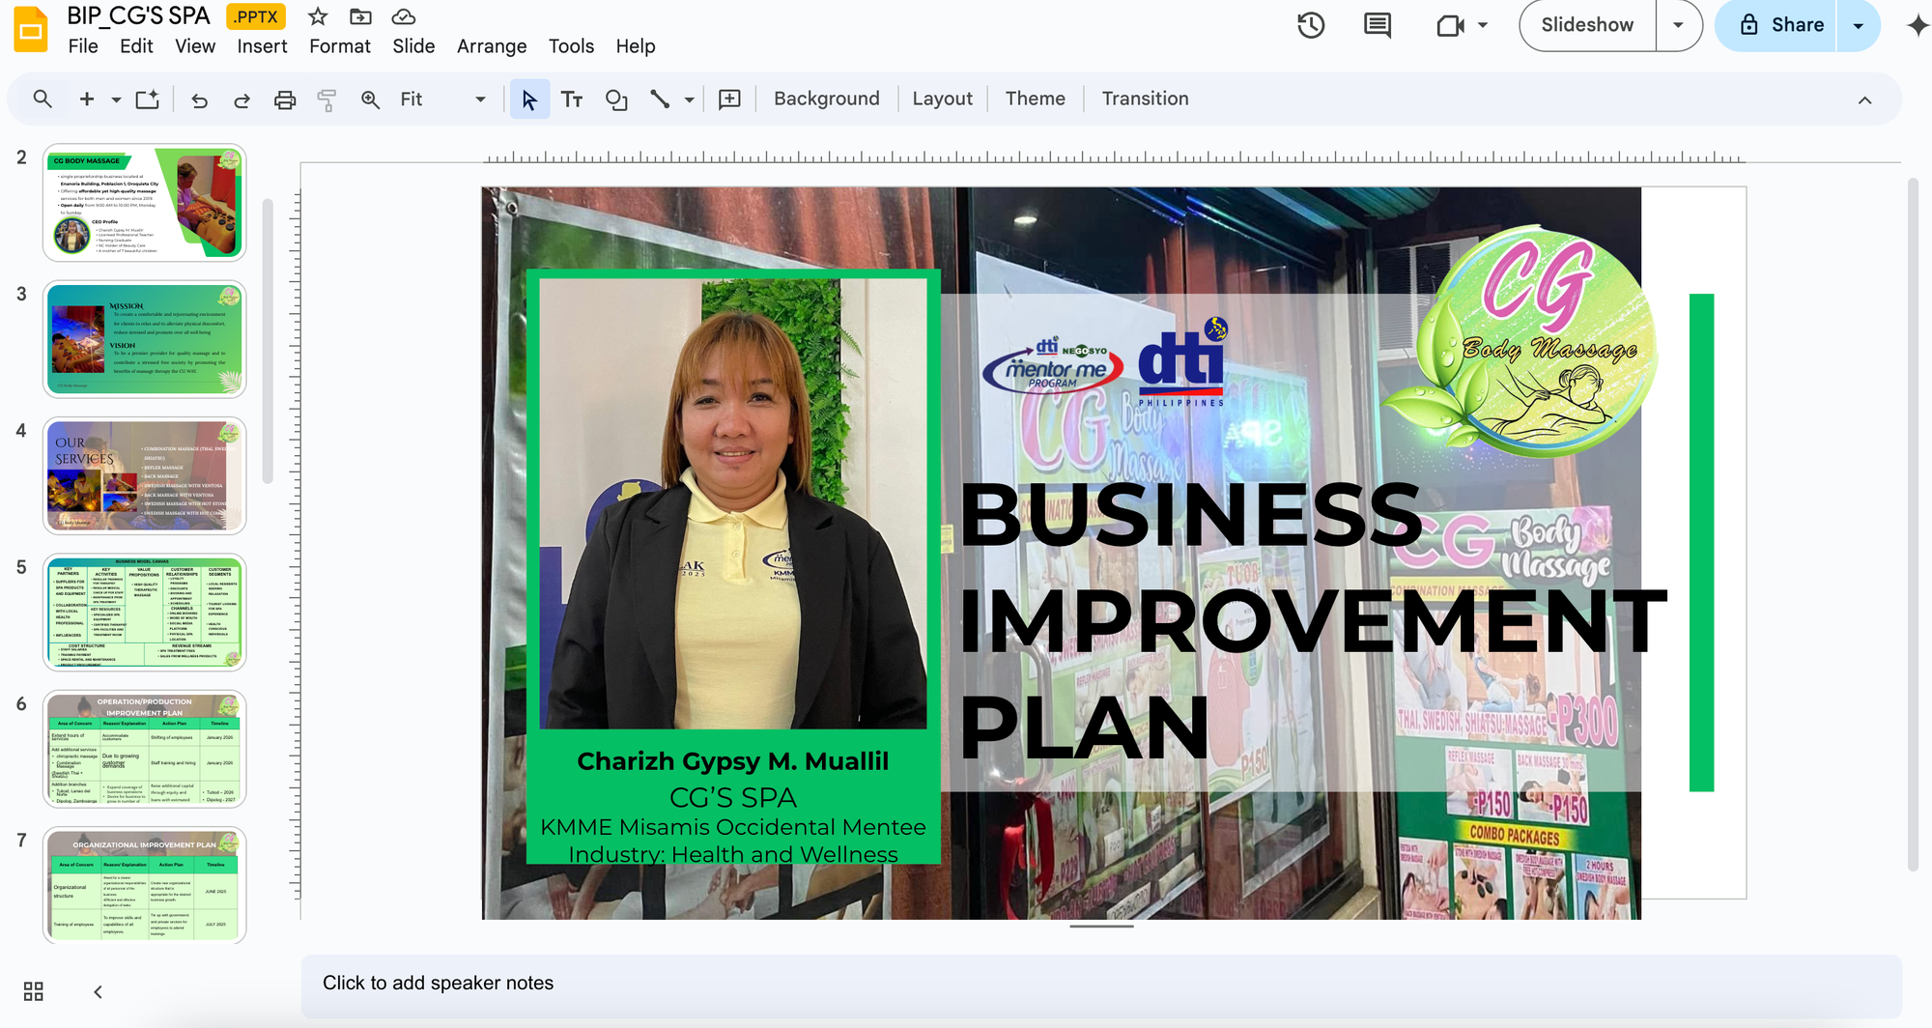Open the Google Slides home icon

click(31, 29)
